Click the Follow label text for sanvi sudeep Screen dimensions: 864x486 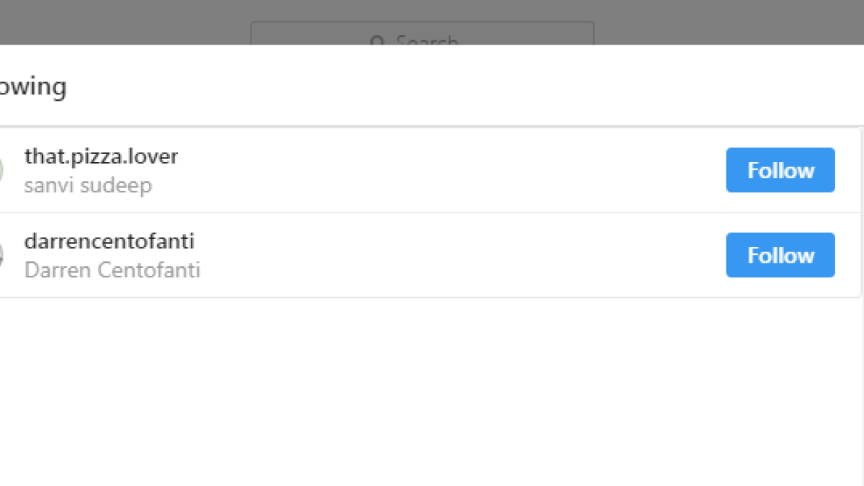point(780,171)
